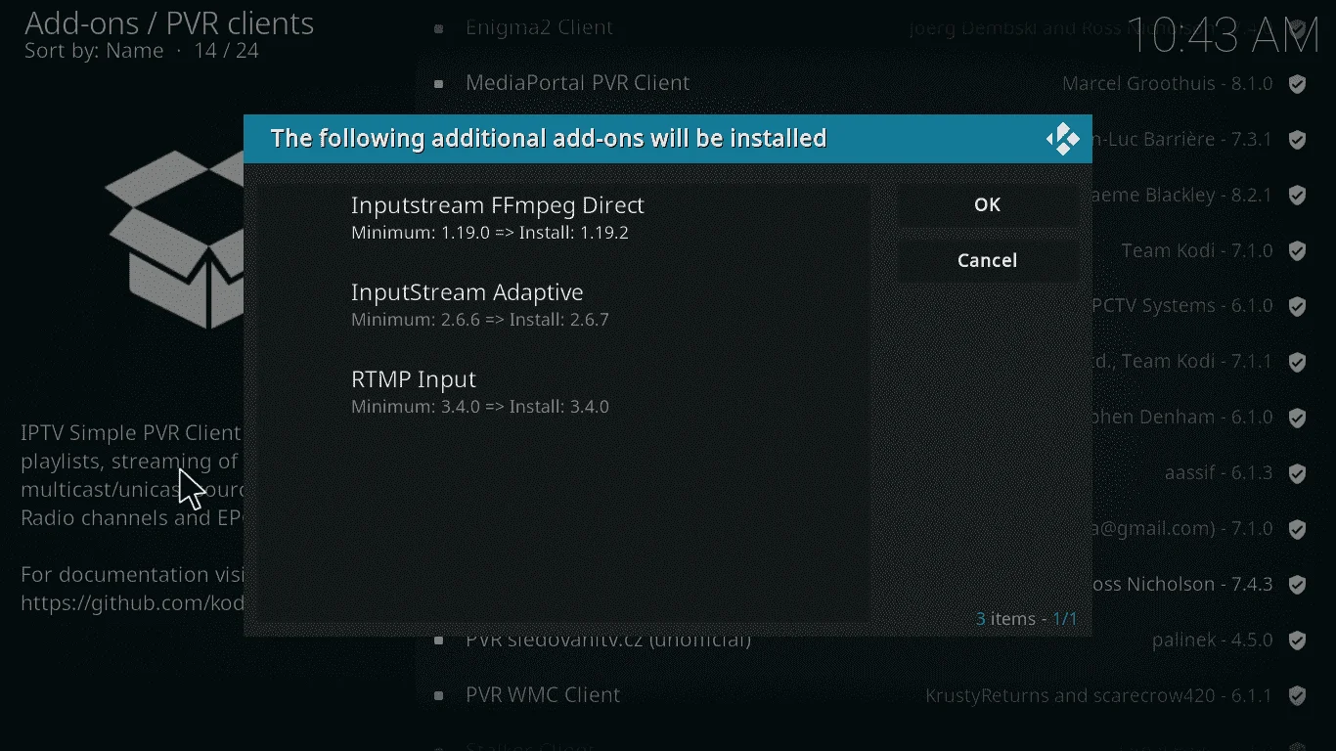Click verified shield on Team Kodi 7.1.0 row
1336x751 pixels.
point(1297,251)
